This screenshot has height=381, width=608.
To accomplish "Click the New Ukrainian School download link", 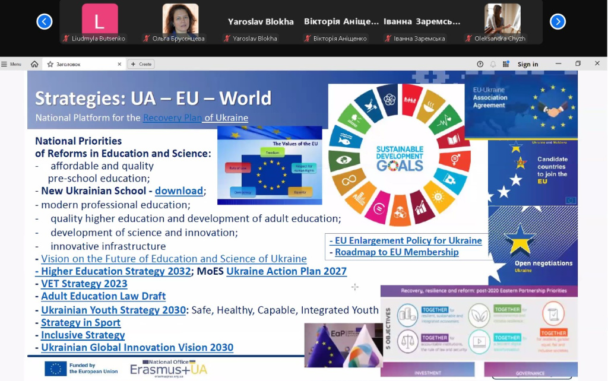I will (179, 190).
